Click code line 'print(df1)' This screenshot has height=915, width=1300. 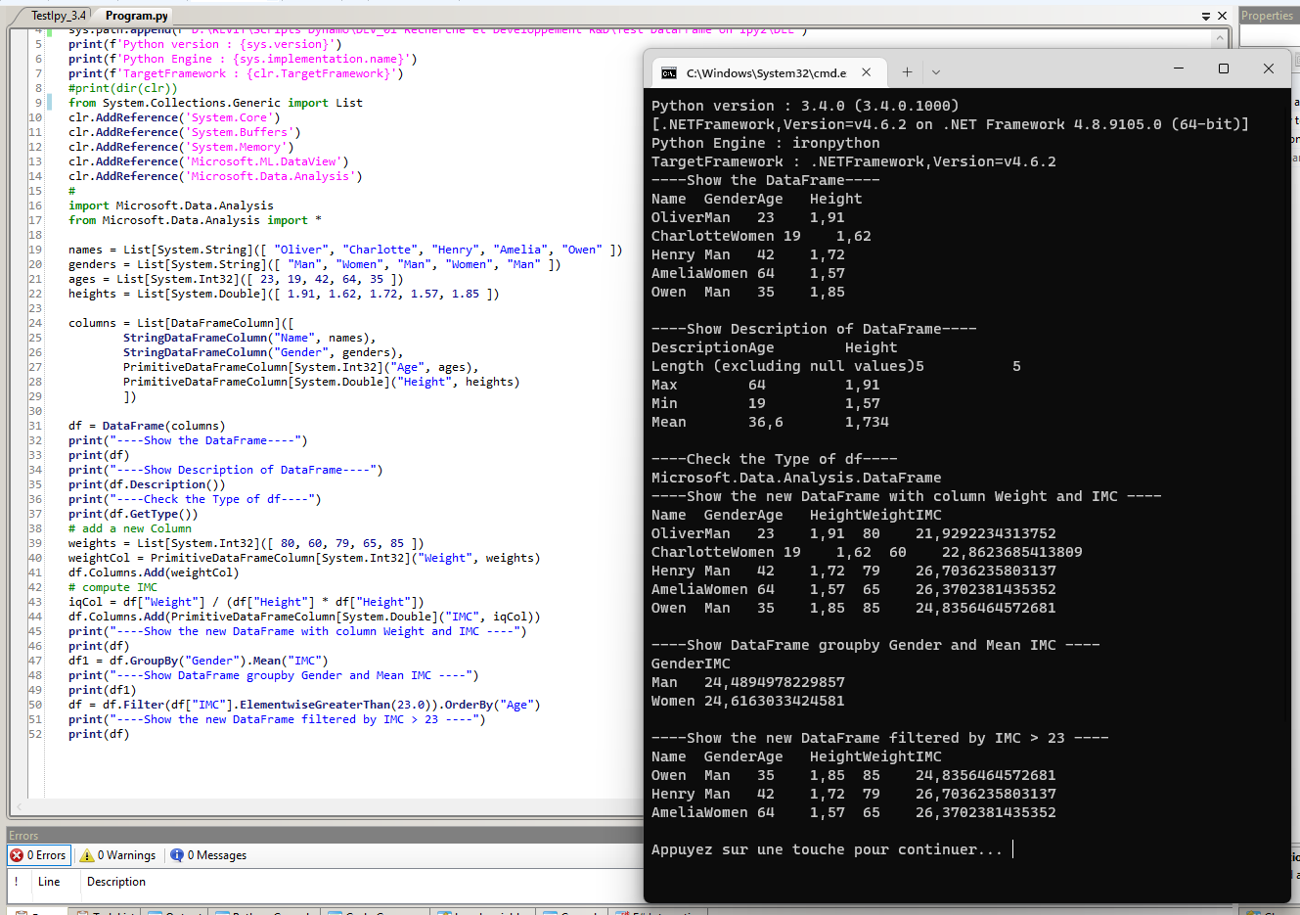coord(103,690)
